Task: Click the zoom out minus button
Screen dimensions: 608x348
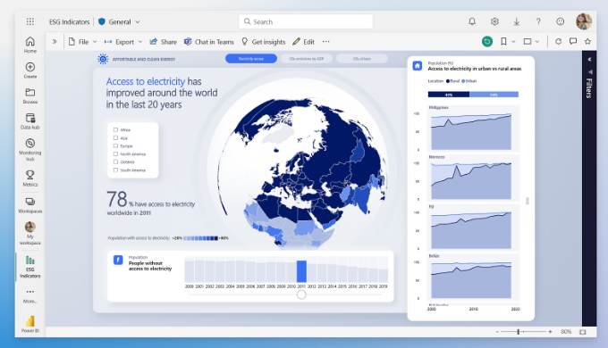Action: pos(497,332)
